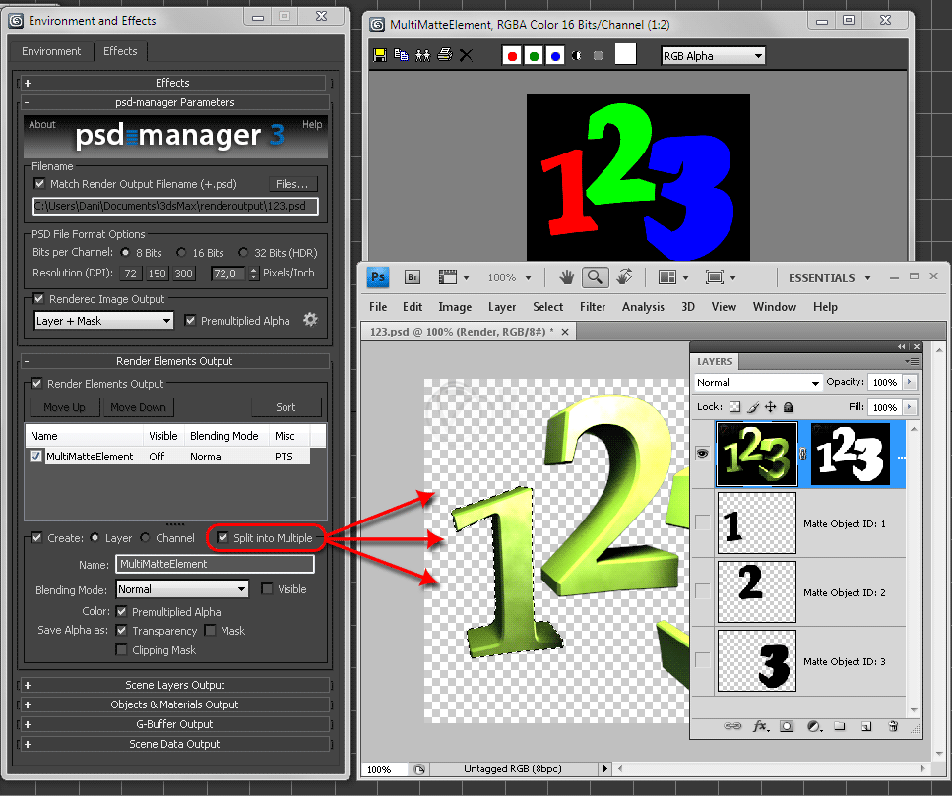The width and height of the screenshot is (952, 796).
Task: Toggle the Split into Multiple checkbox
Action: (222, 537)
